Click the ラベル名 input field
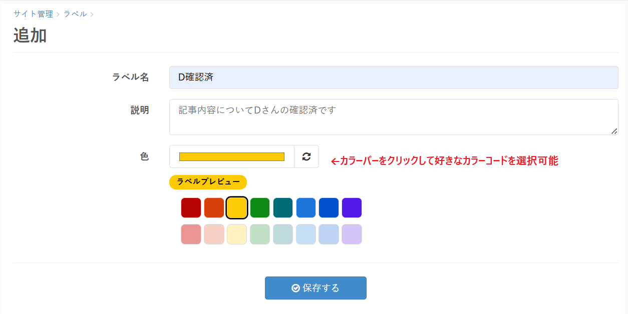The height and width of the screenshot is (314, 628). point(394,77)
